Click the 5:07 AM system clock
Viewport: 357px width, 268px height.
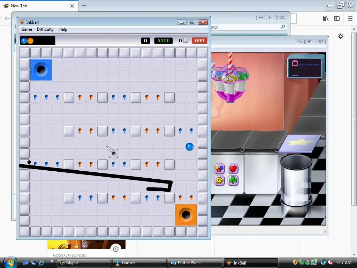click(x=344, y=262)
